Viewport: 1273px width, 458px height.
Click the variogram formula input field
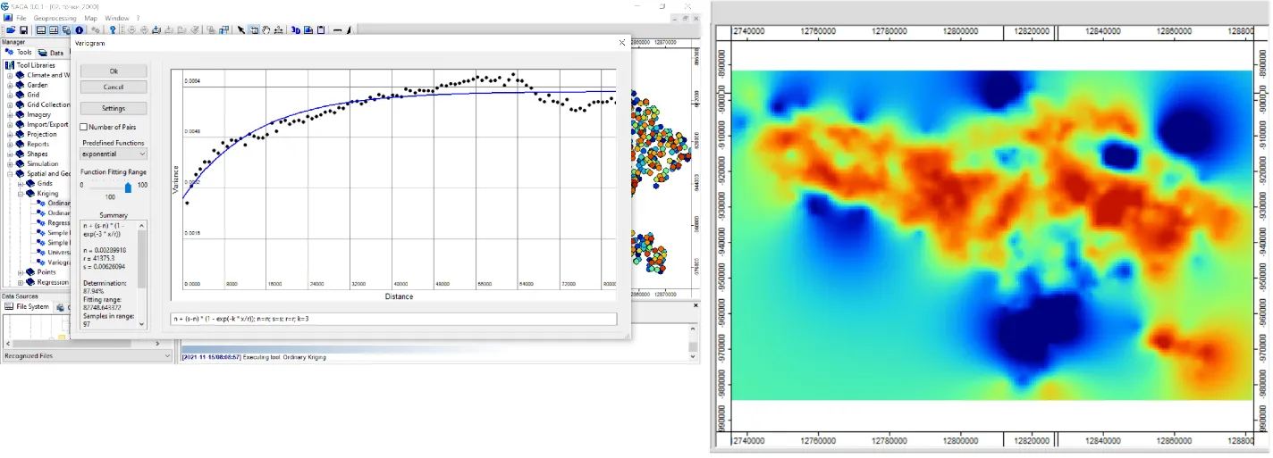pyautogui.click(x=393, y=319)
